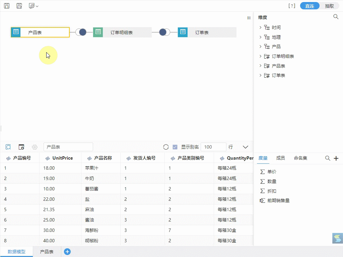
Task: Expand the 时间 dimension node
Action: click(x=260, y=27)
